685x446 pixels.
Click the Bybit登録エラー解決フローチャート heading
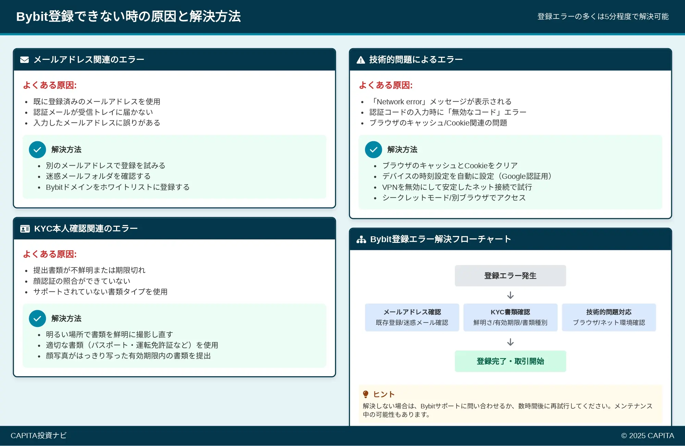(x=440, y=239)
